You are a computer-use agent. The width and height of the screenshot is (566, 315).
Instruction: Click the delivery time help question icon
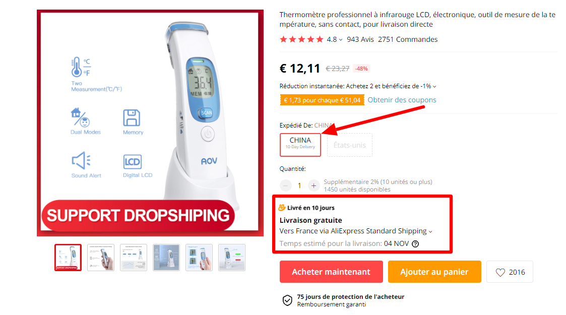pos(415,244)
